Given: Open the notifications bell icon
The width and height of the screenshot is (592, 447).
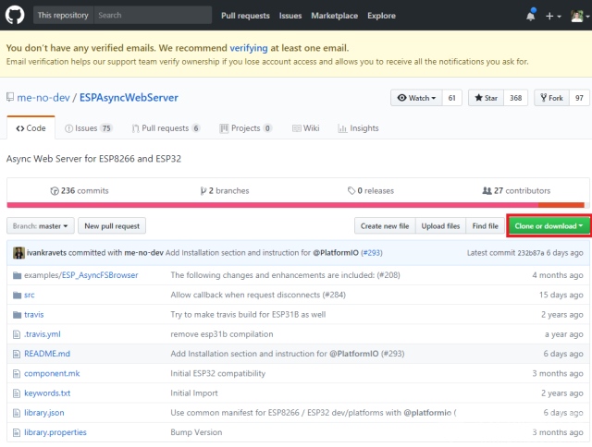Looking at the screenshot, I should click(530, 16).
